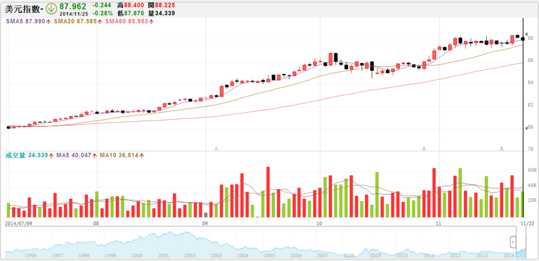
Task: Click the volume axis label 60K
Action: tap(532, 170)
